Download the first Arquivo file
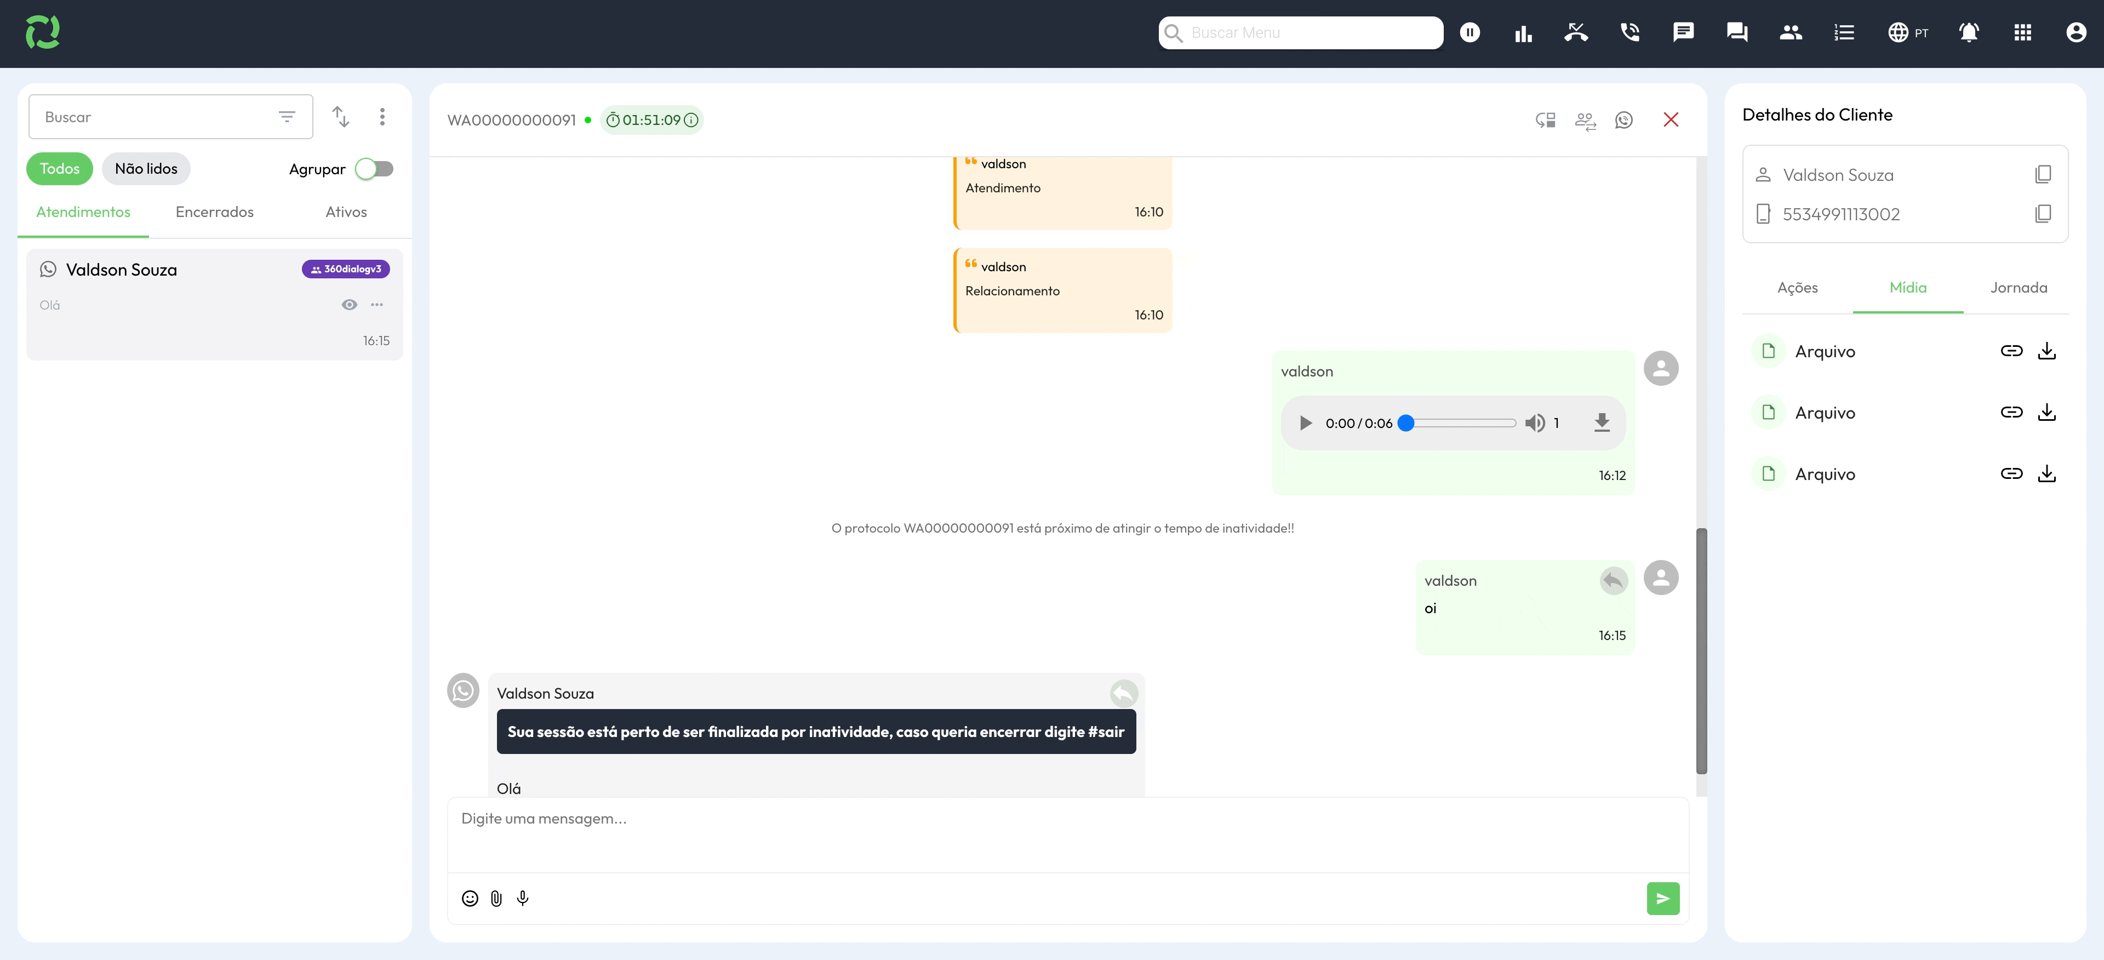 point(2047,351)
